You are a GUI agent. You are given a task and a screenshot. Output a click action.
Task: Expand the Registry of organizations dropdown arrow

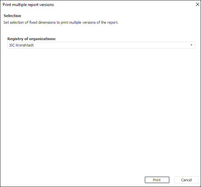click(191, 45)
